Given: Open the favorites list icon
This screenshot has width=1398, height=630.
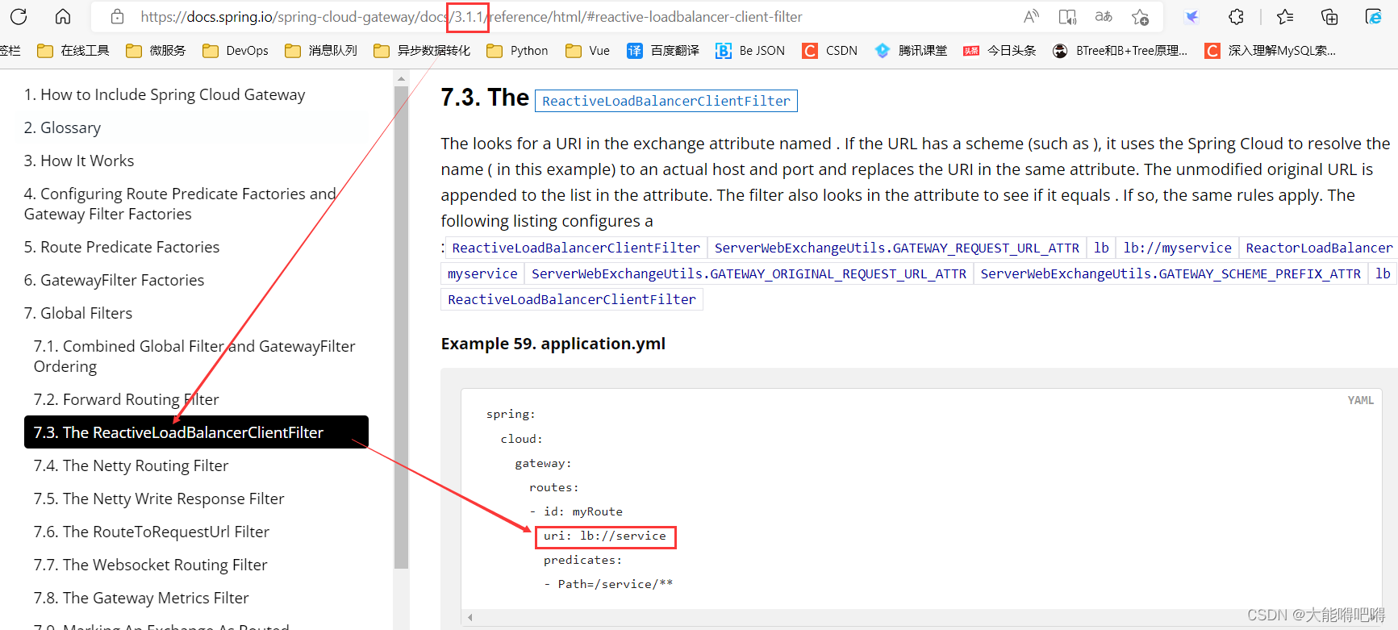Looking at the screenshot, I should [x=1285, y=16].
